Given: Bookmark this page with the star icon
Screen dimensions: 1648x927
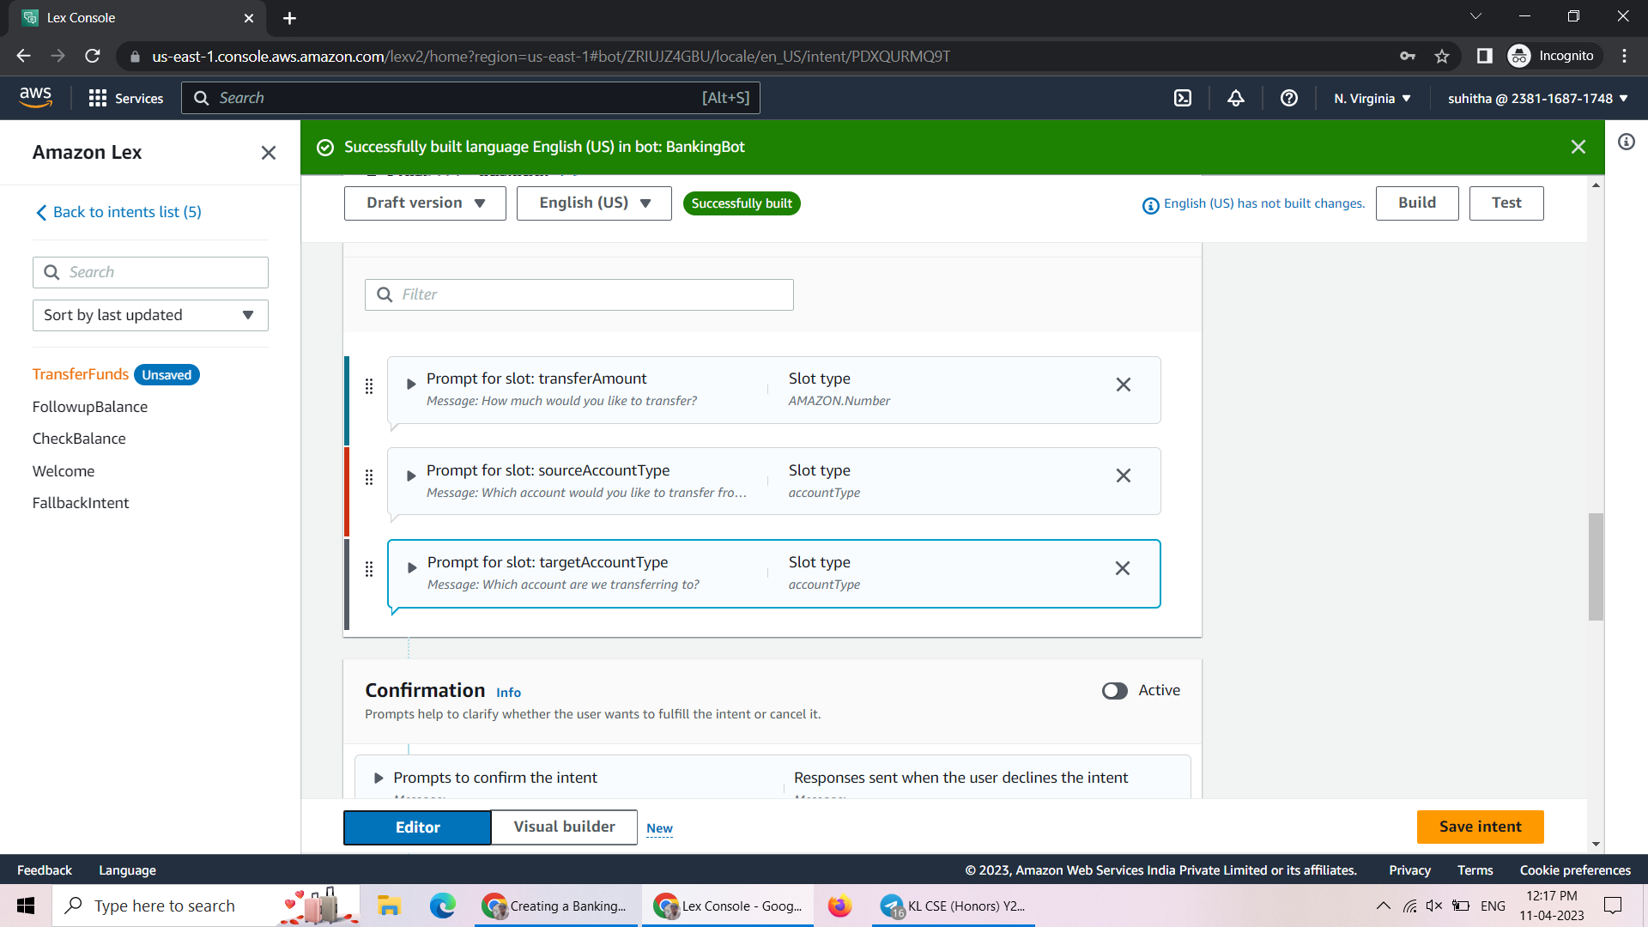Looking at the screenshot, I should click(1442, 56).
